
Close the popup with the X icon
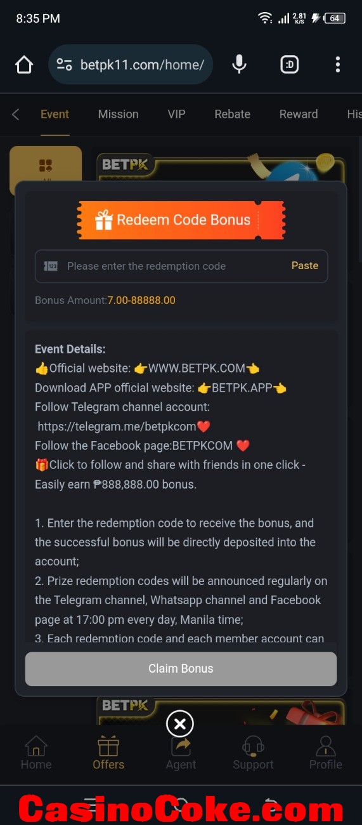(180, 724)
